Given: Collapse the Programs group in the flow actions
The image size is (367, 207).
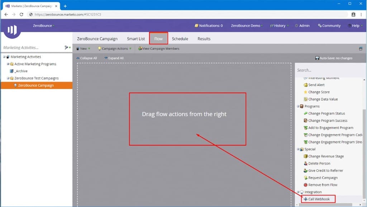Looking at the screenshot, I should tap(298, 106).
